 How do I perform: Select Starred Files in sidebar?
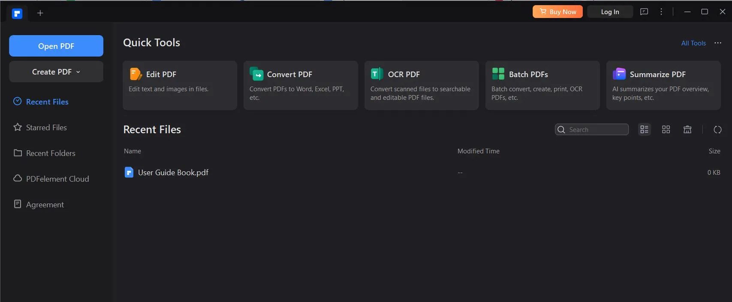(x=46, y=127)
